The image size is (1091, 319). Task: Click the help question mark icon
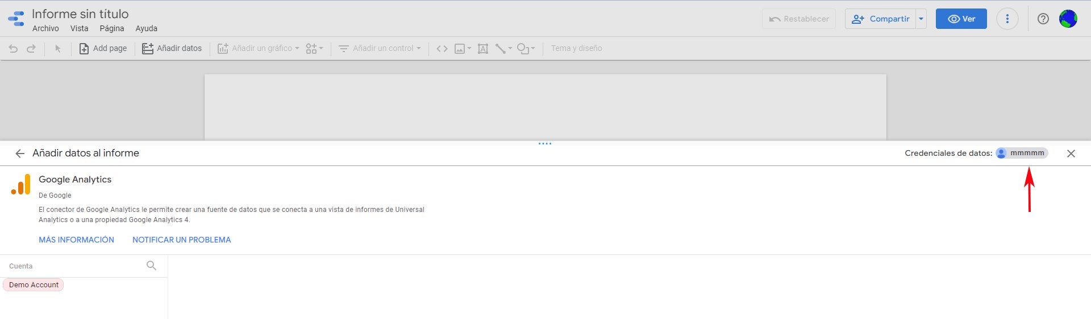(x=1043, y=19)
